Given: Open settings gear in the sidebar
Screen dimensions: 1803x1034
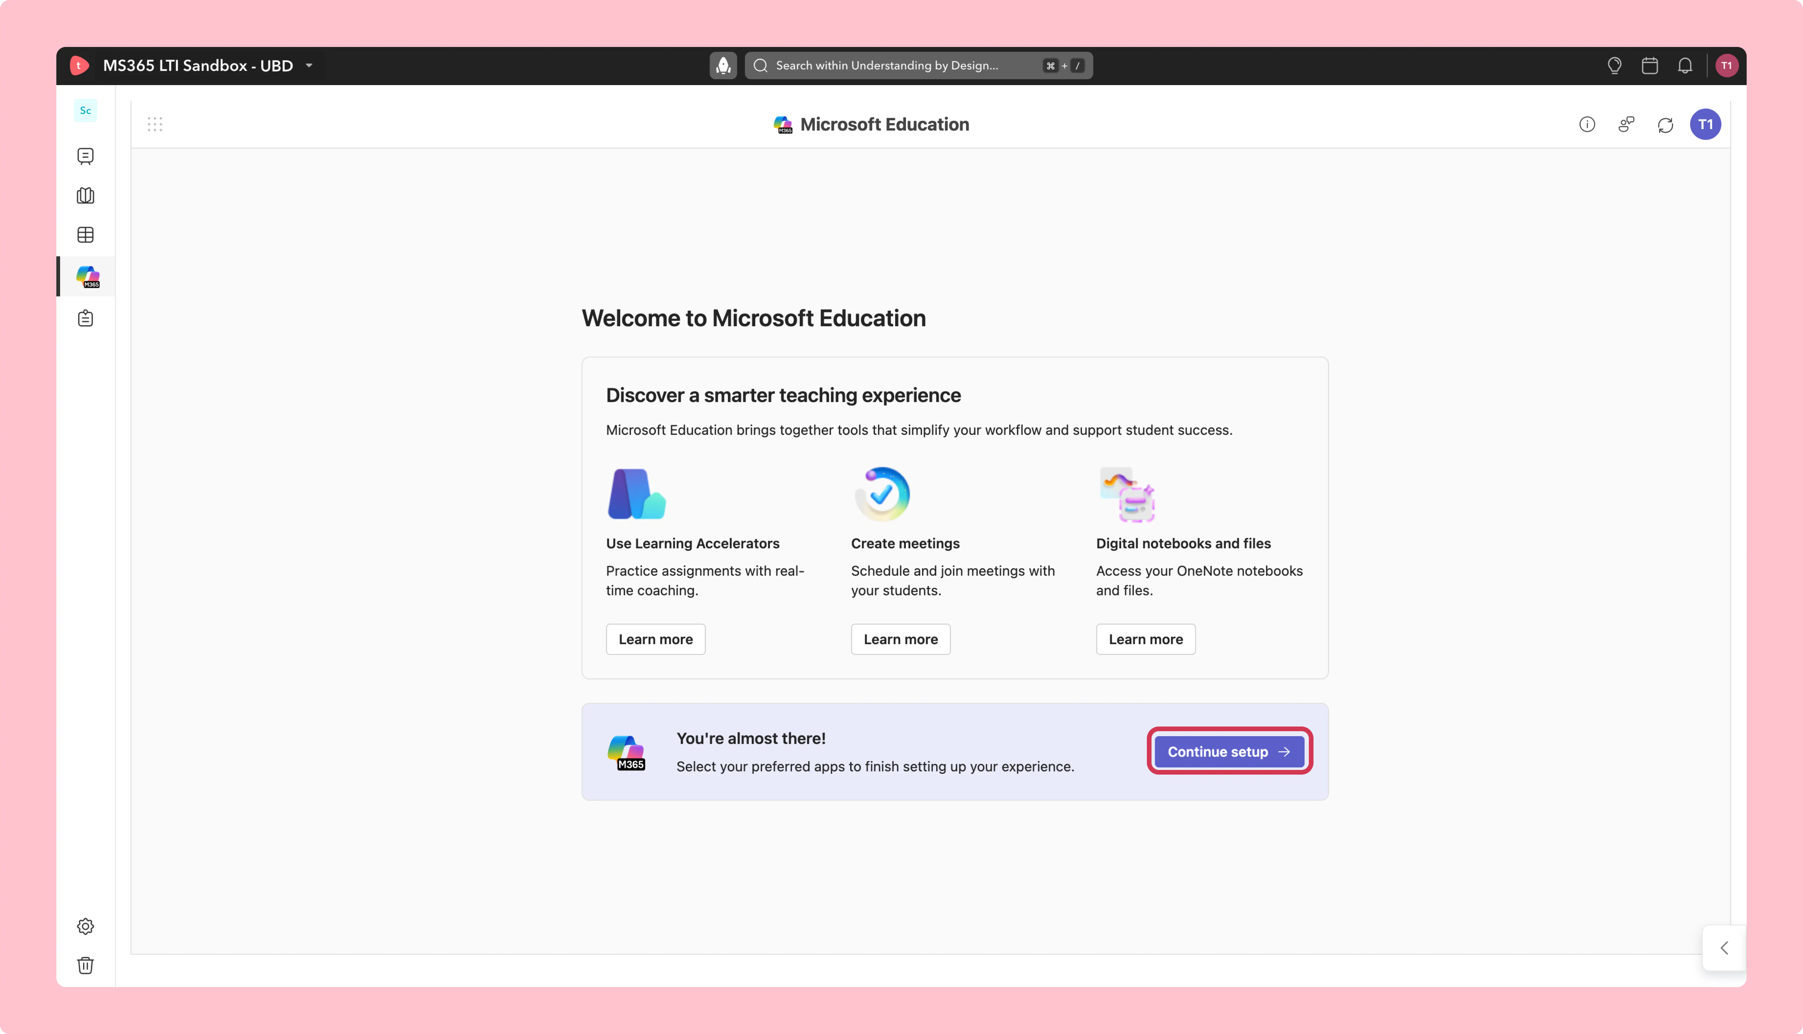Looking at the screenshot, I should (x=85, y=926).
